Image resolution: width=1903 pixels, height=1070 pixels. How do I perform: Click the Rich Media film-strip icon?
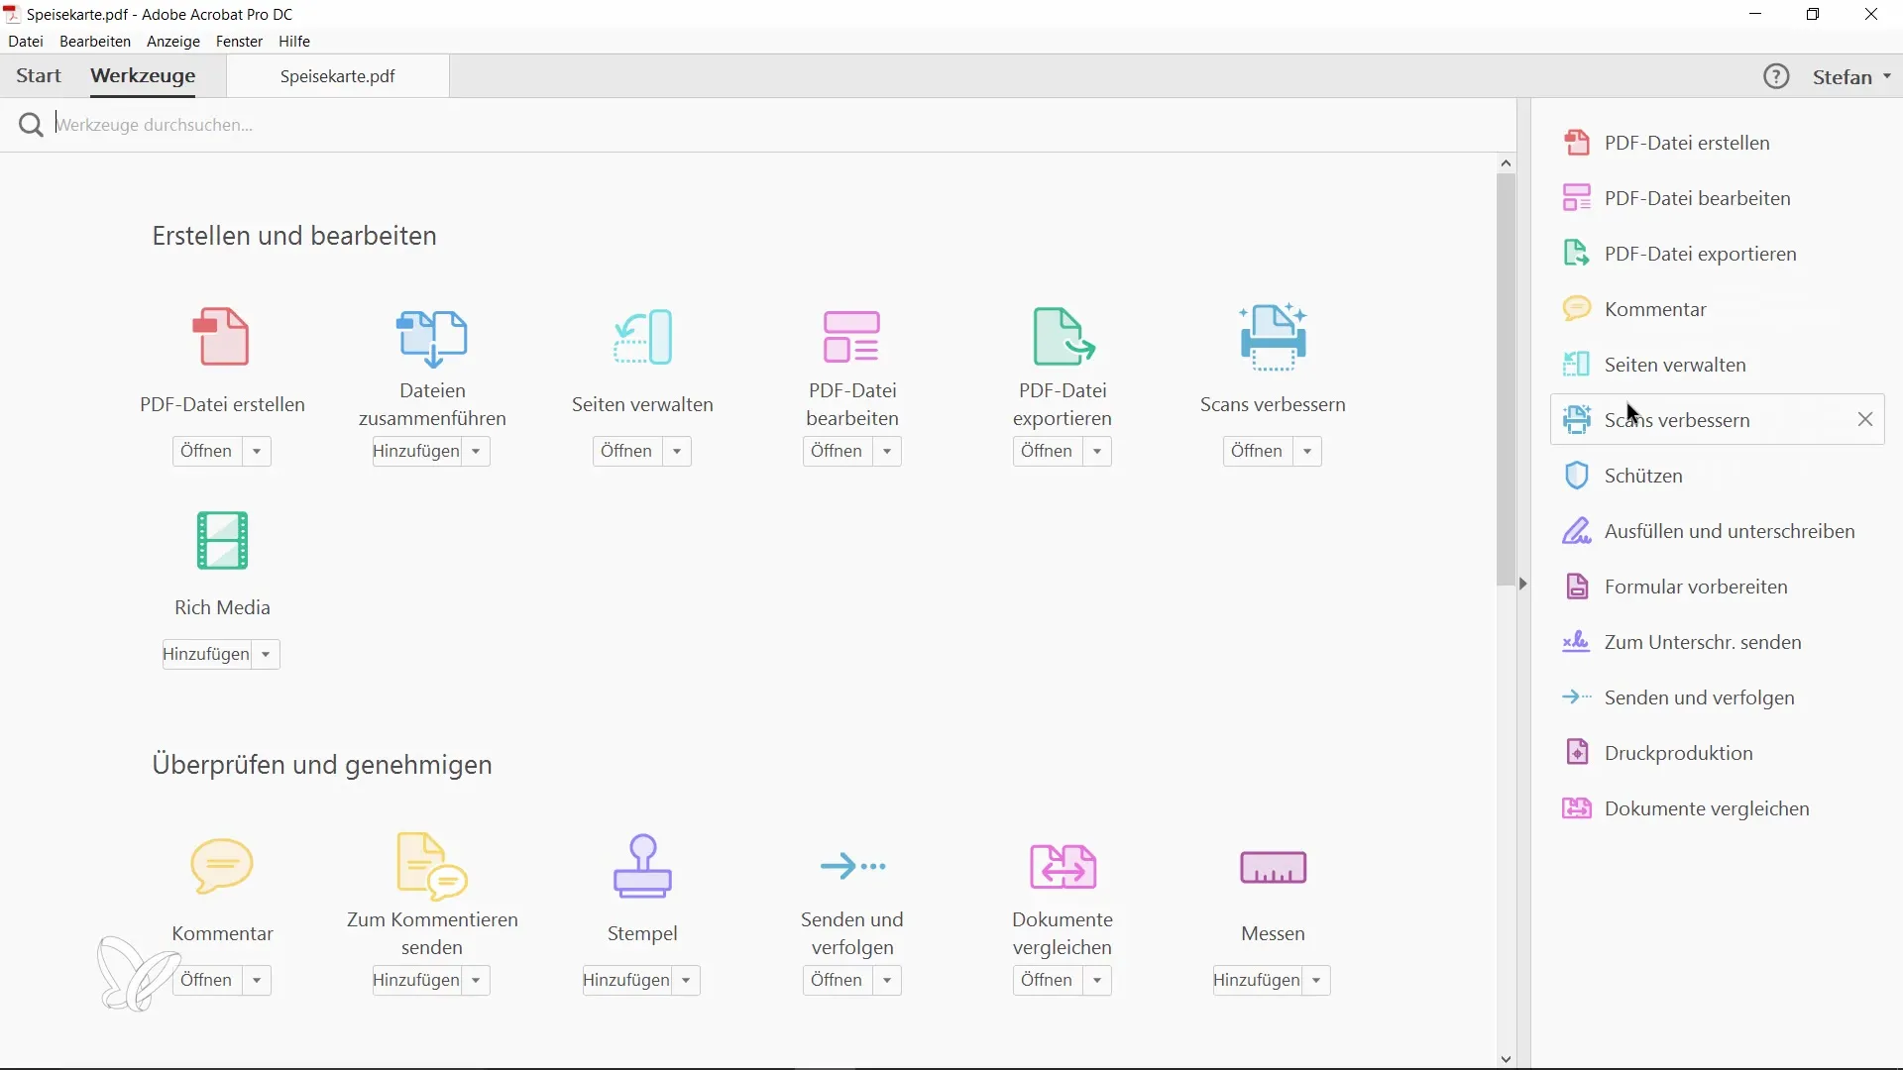pos(222,541)
